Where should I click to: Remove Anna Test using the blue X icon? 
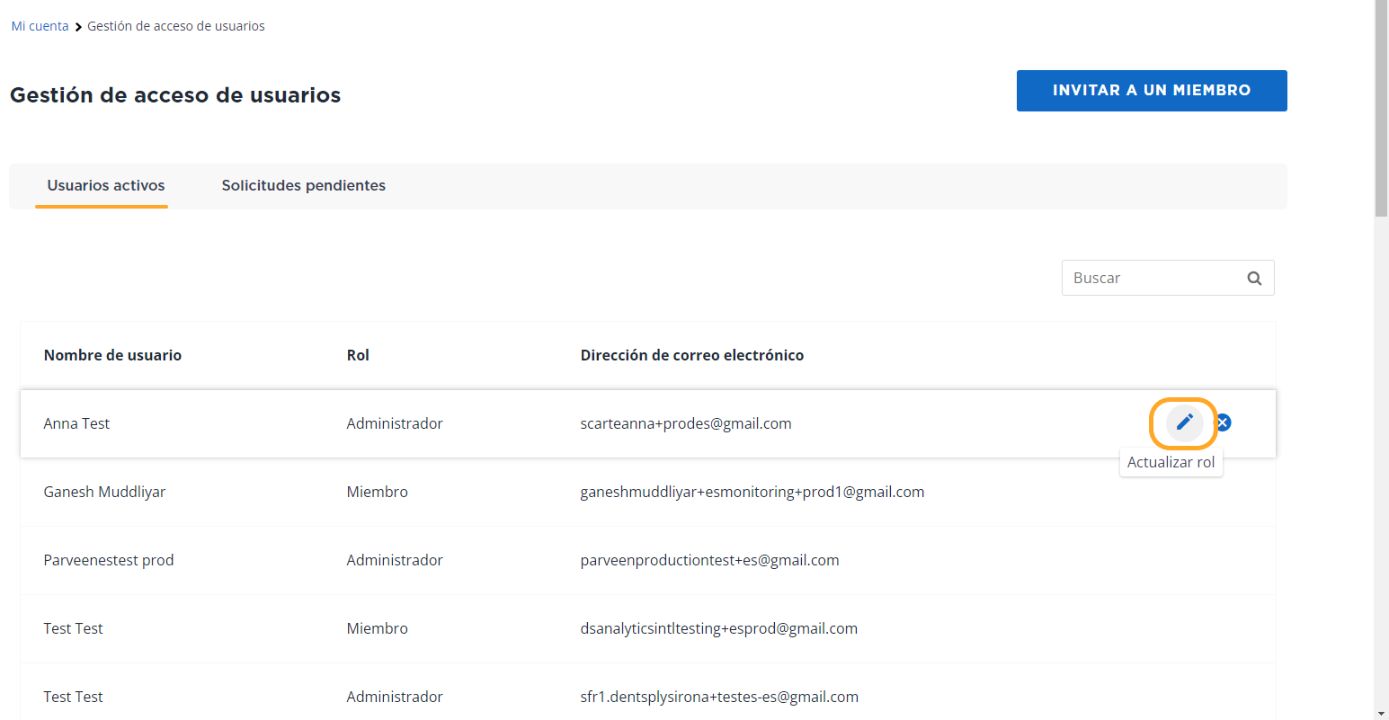[1223, 422]
